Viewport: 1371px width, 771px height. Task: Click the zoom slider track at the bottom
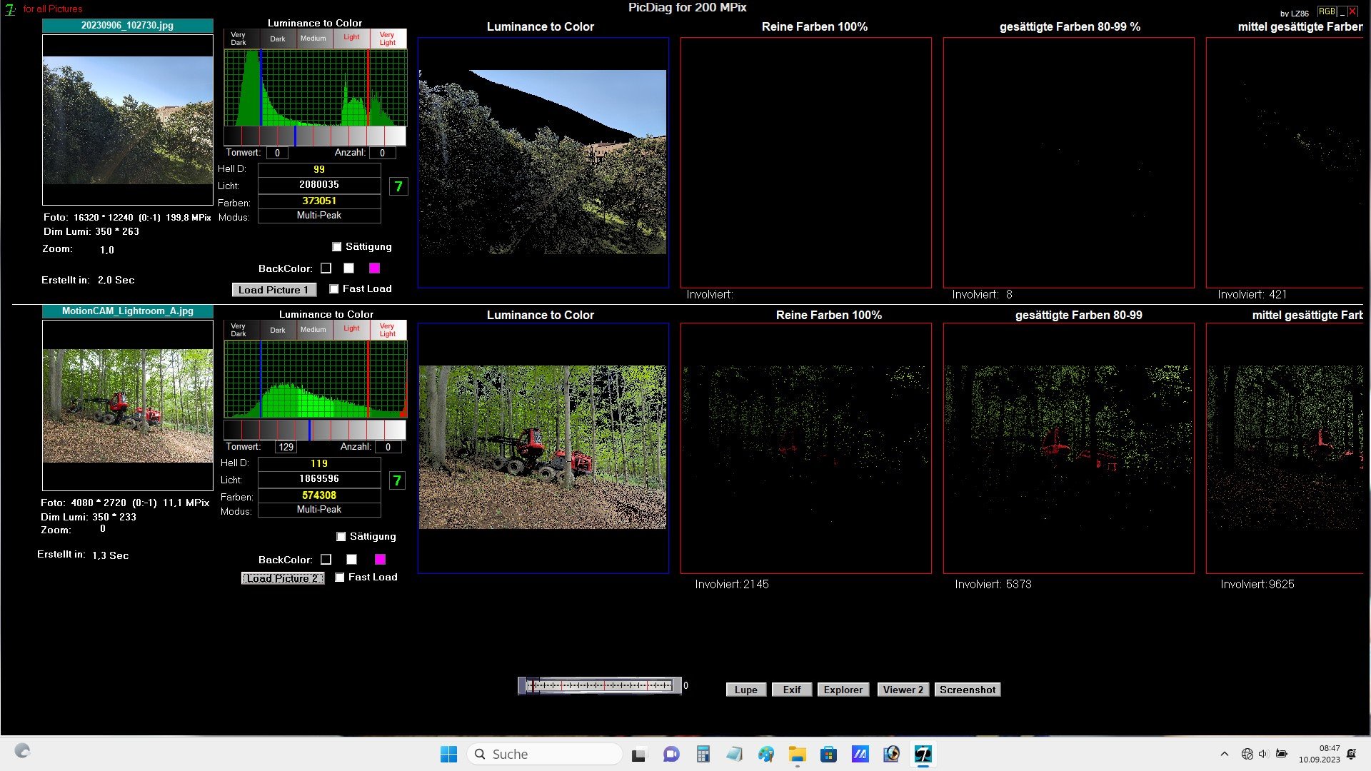600,685
